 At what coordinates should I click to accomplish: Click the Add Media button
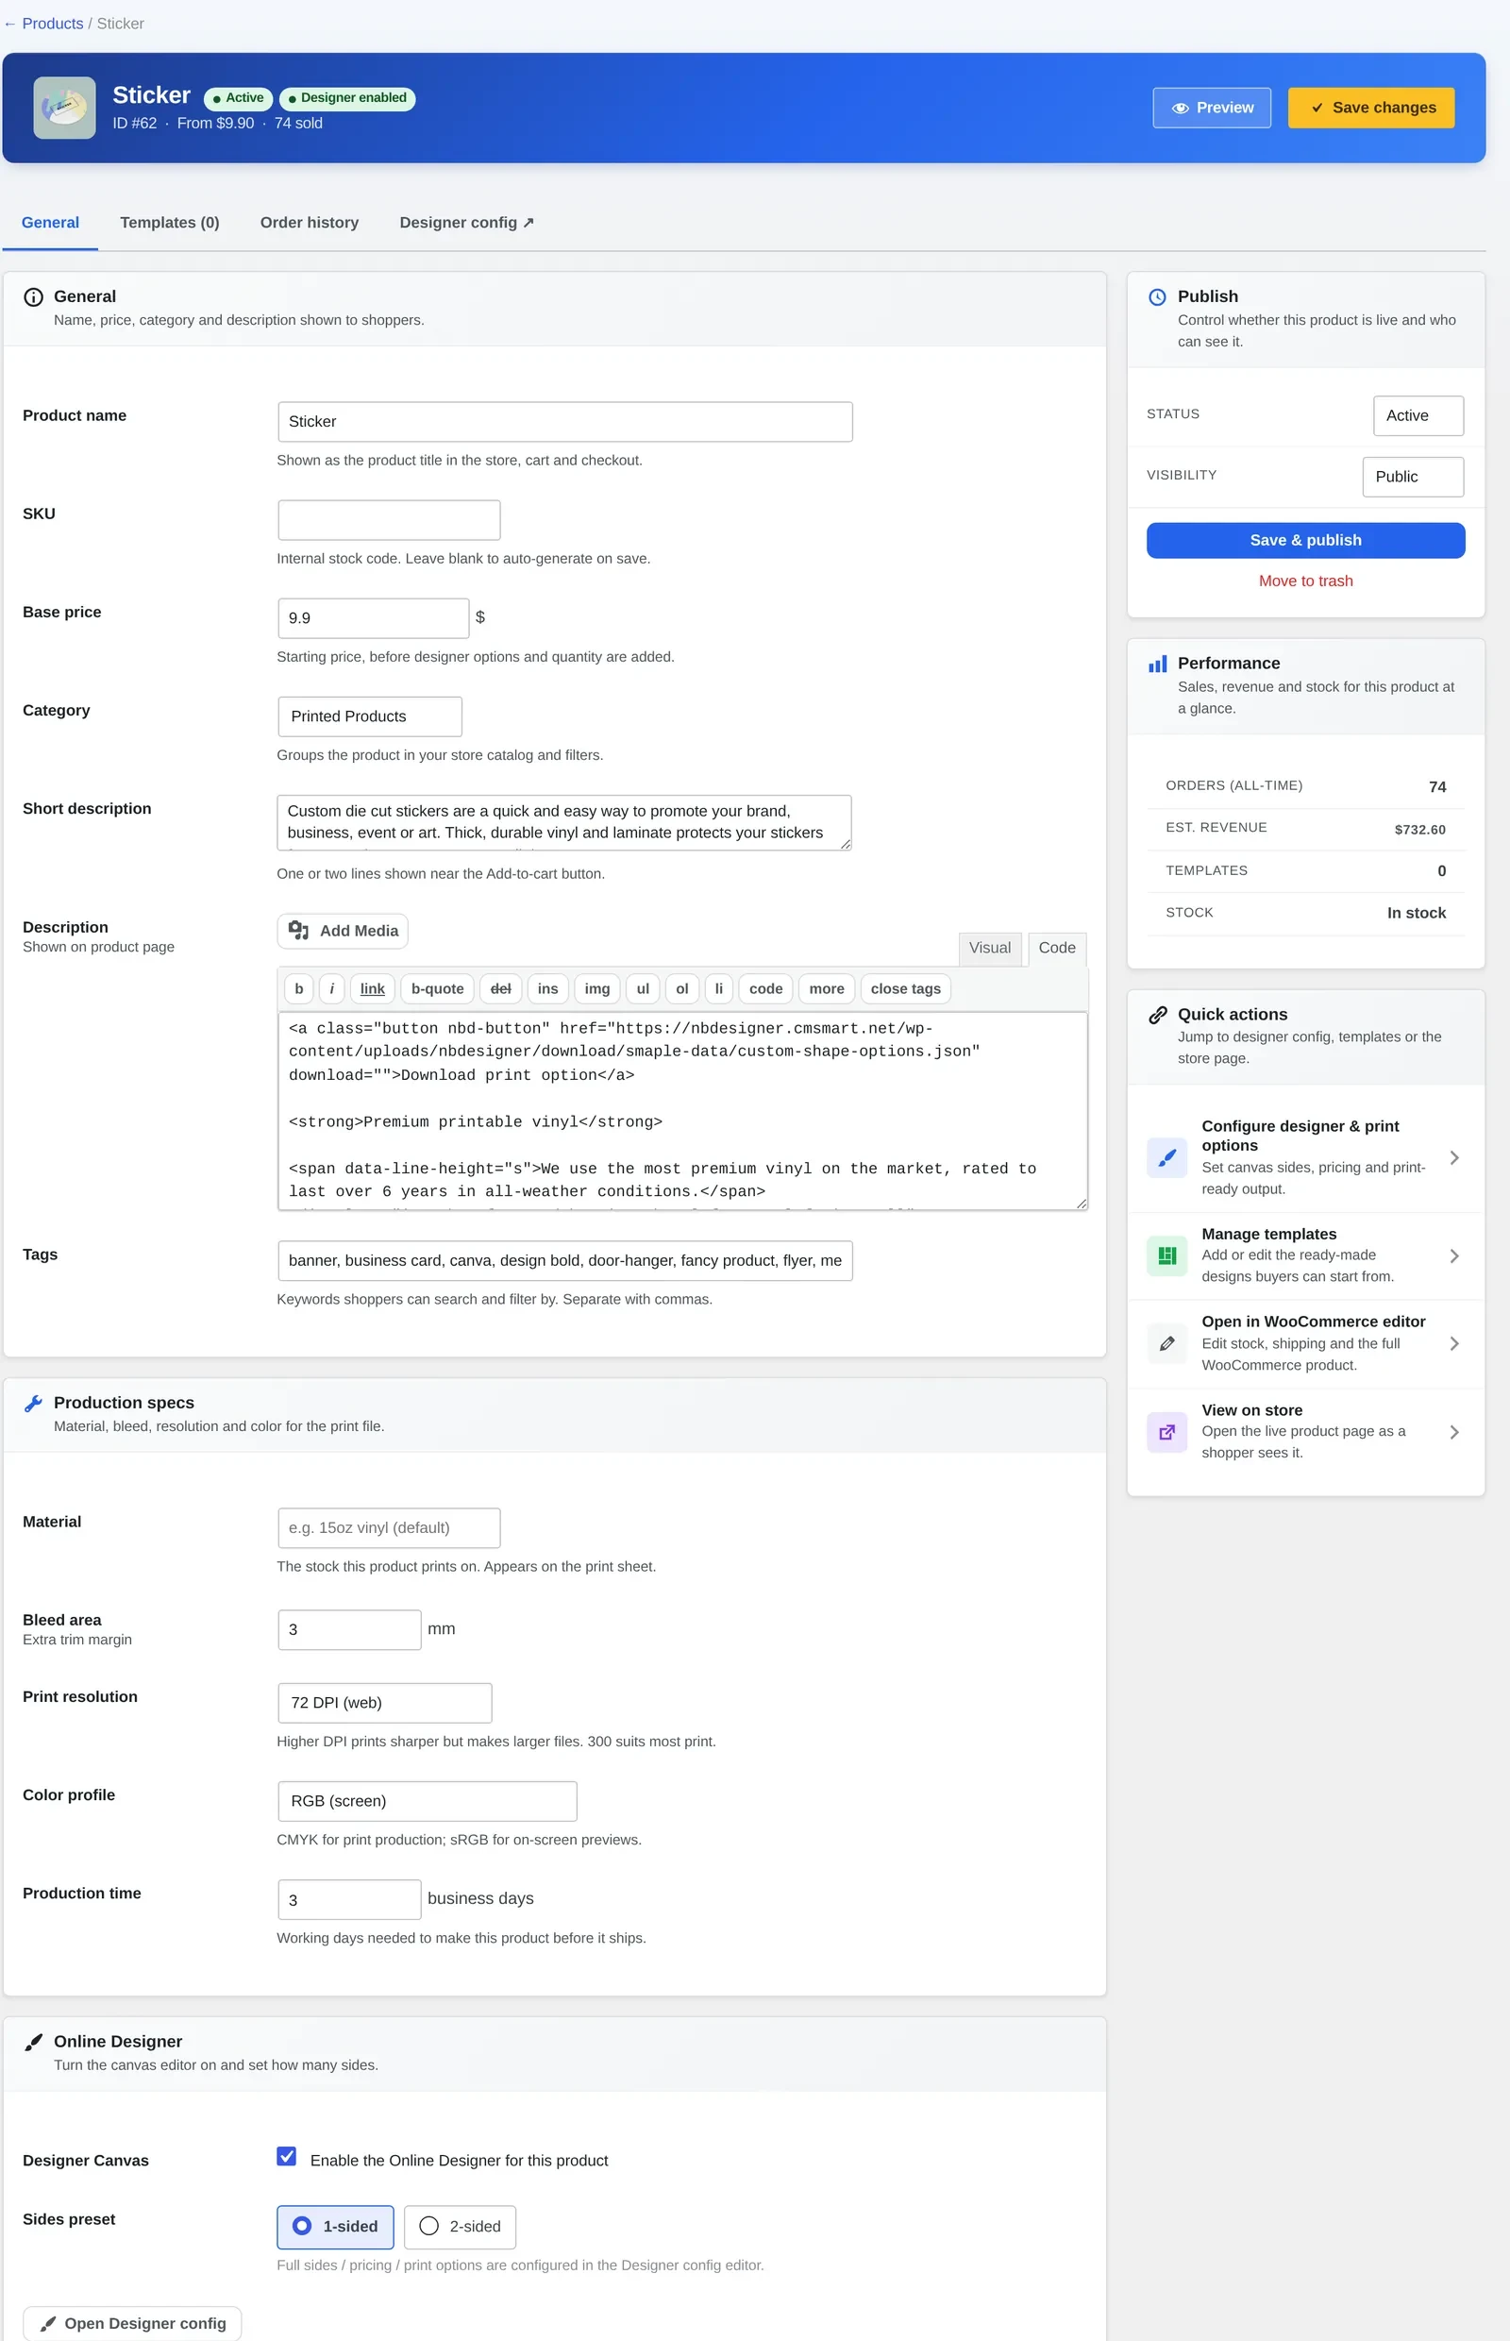344,931
